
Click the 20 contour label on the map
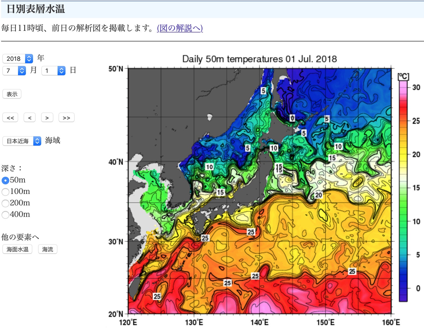click(318, 195)
